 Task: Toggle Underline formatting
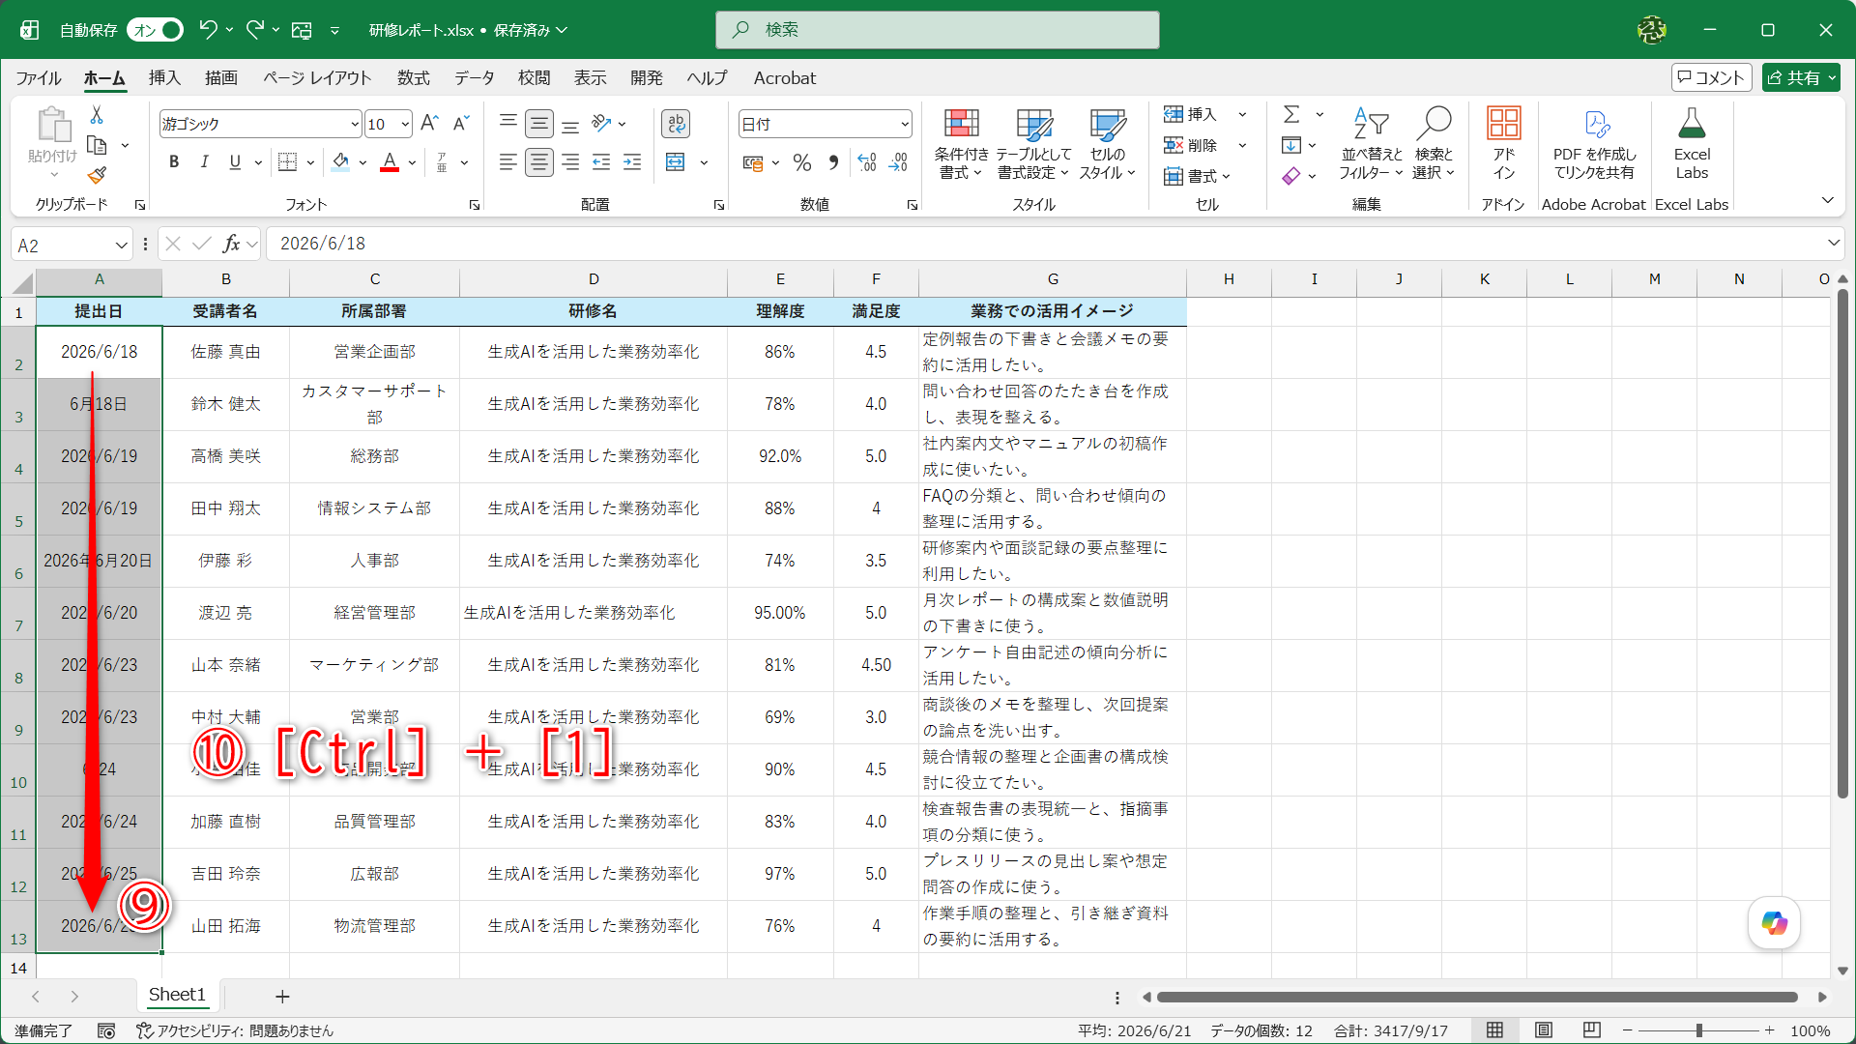pos(235,162)
